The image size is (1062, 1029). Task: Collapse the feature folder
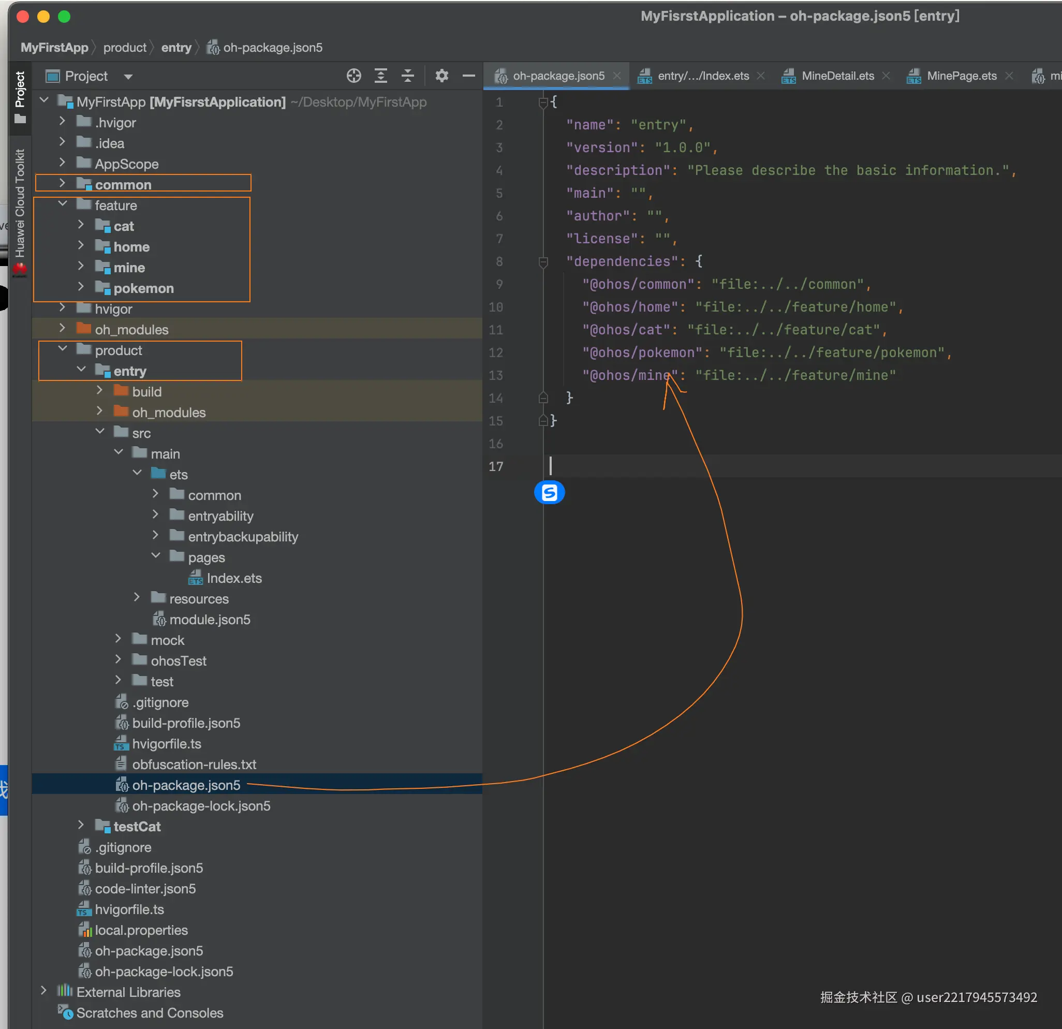(x=62, y=204)
